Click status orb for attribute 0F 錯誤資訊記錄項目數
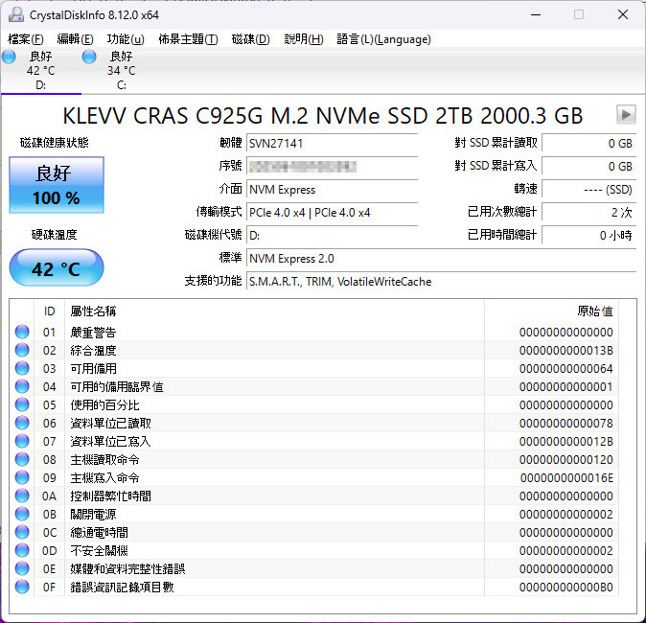The height and width of the screenshot is (623, 646). point(22,587)
